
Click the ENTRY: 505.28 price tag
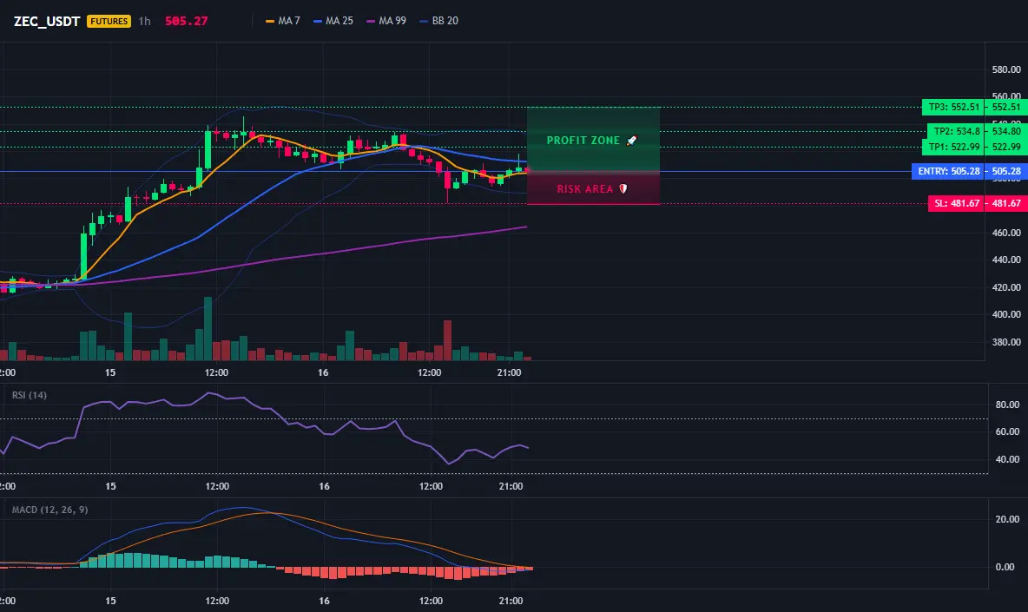(948, 171)
